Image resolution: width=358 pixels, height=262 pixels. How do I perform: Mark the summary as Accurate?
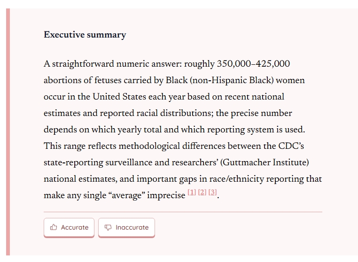pyautogui.click(x=69, y=228)
